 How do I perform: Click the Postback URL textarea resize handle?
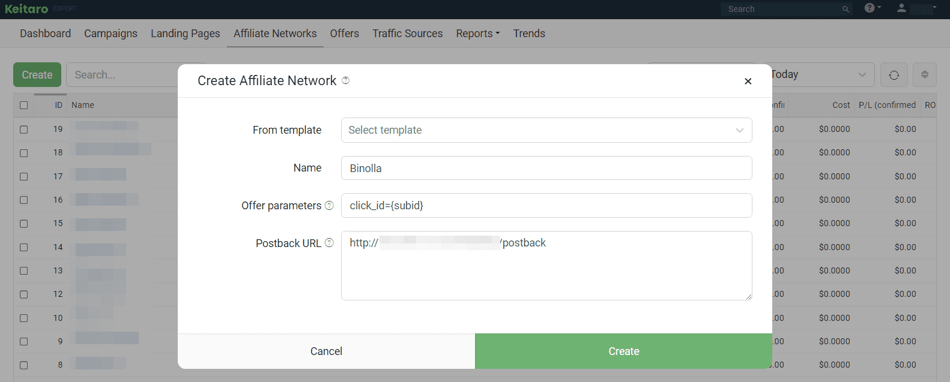tap(748, 296)
